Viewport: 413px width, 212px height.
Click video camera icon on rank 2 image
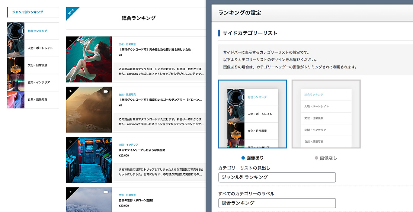(x=106, y=91)
